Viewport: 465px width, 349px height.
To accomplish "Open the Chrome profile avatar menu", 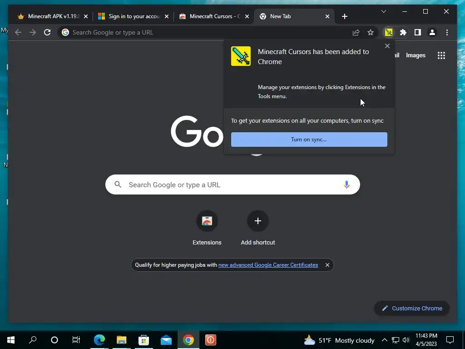I will pos(432,32).
